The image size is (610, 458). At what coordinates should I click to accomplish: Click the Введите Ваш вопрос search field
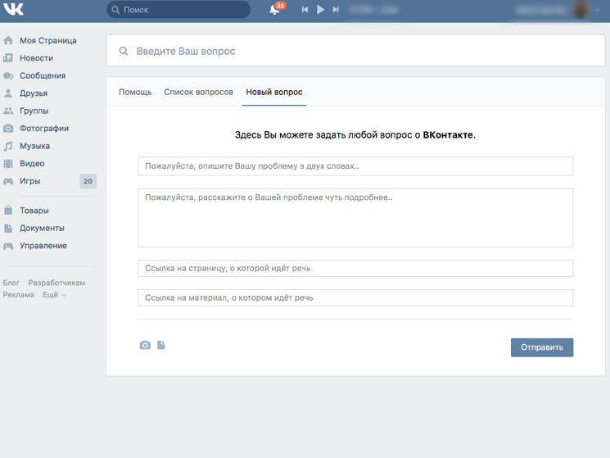pos(355,52)
